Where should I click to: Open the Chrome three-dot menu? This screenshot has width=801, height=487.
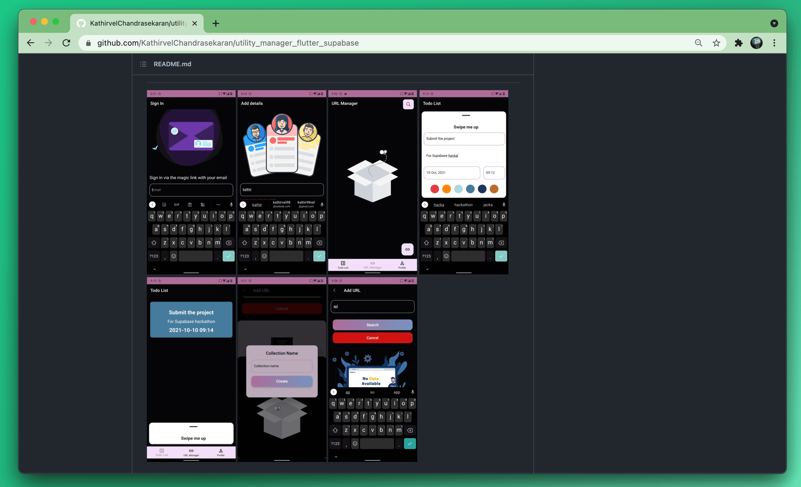click(774, 43)
